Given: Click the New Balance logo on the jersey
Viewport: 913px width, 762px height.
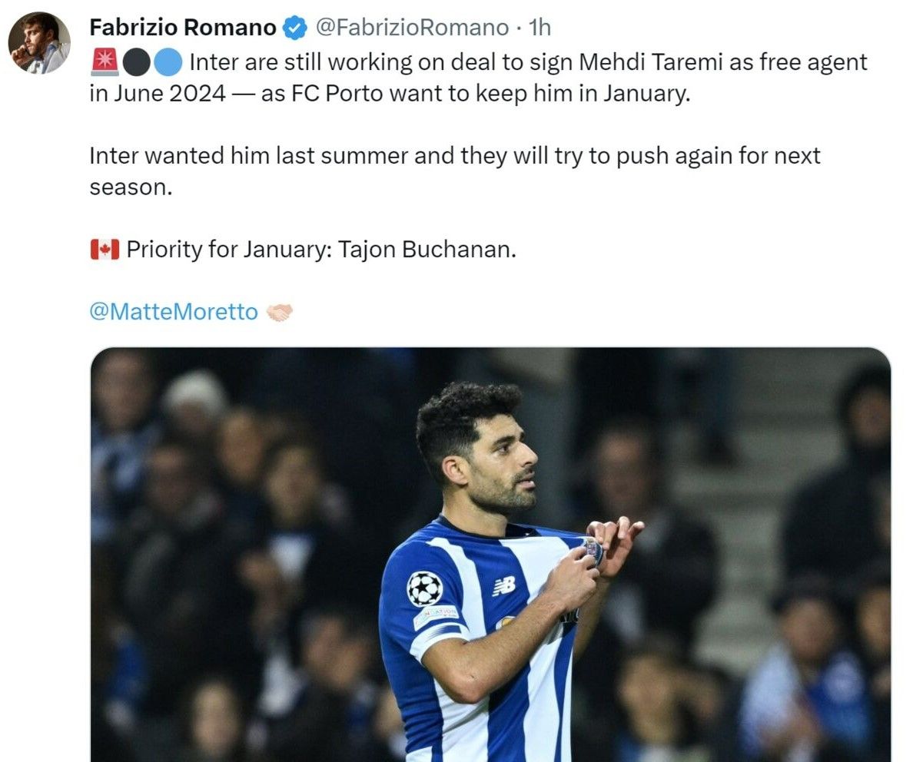Looking at the screenshot, I should click(504, 586).
